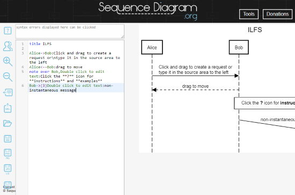Click the 'Click the ? icon' note box
295x195 pixels.
[264, 103]
